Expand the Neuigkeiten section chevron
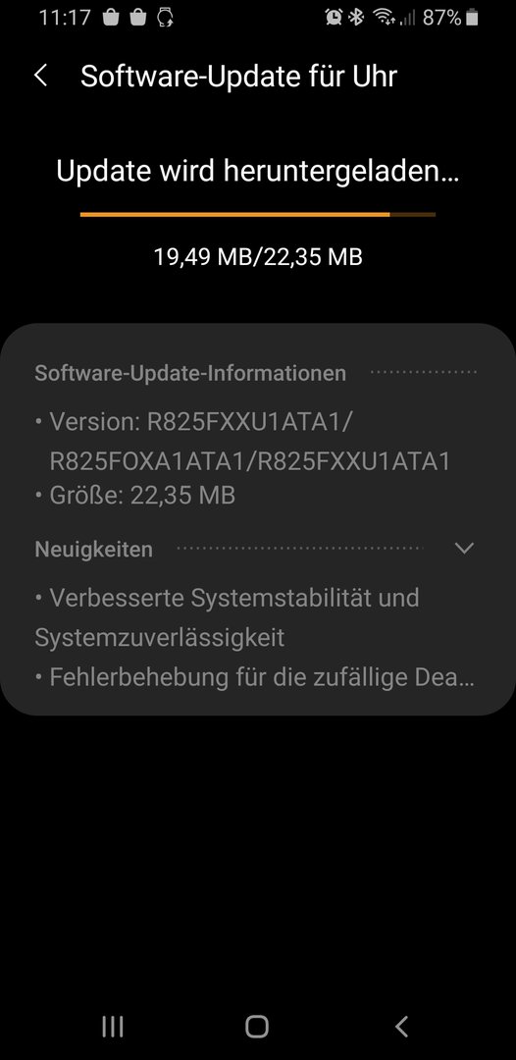 [x=464, y=549]
